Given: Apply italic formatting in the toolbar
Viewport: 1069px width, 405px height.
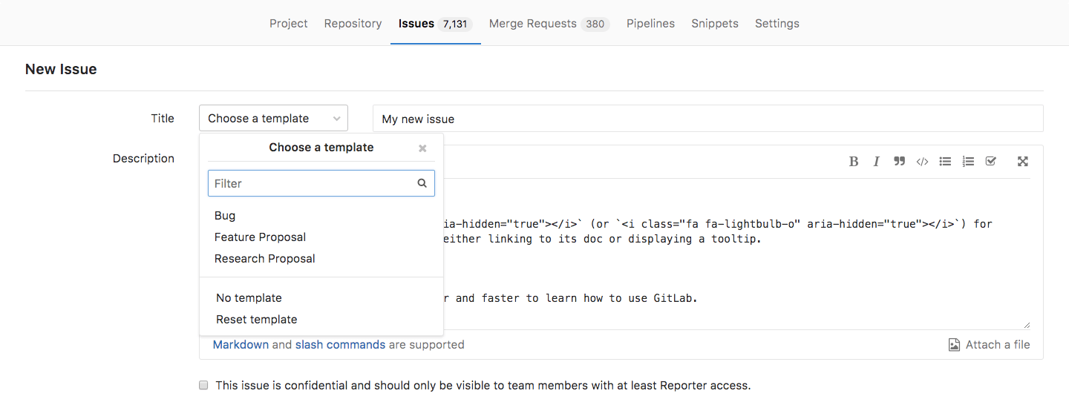Looking at the screenshot, I should (876, 162).
